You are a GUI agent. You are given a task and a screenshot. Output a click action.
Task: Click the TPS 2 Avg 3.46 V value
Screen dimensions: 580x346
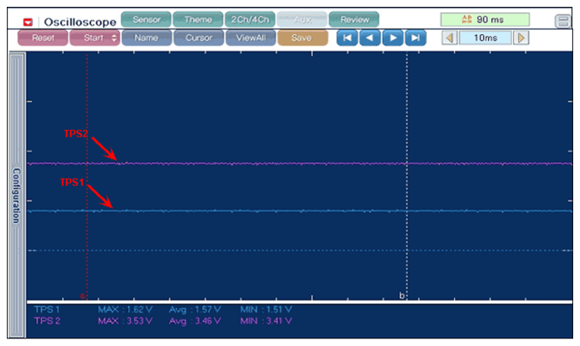[195, 321]
